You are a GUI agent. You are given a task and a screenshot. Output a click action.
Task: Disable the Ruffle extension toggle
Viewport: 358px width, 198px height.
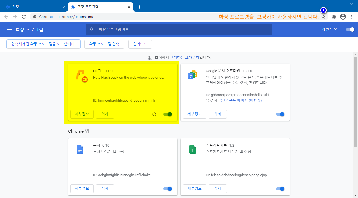(168, 114)
